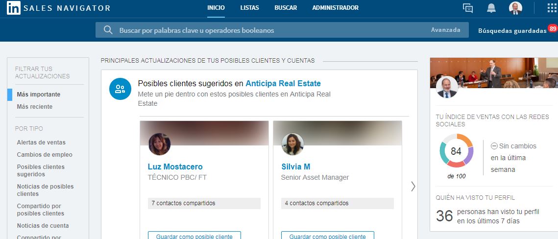Select the Más importante filter
This screenshot has height=239, width=558.
[38, 95]
